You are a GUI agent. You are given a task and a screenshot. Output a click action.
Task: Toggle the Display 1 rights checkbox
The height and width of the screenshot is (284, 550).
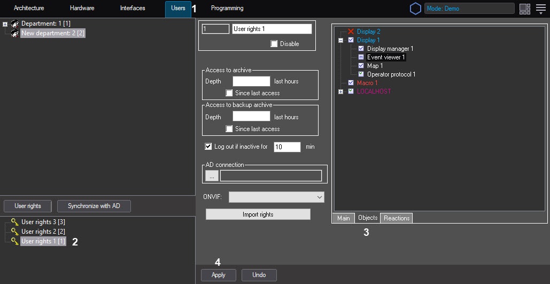[x=351, y=40]
